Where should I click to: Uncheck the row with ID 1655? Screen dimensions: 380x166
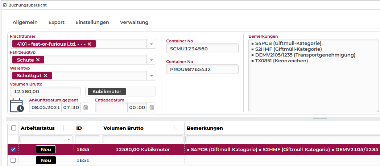click(13, 149)
